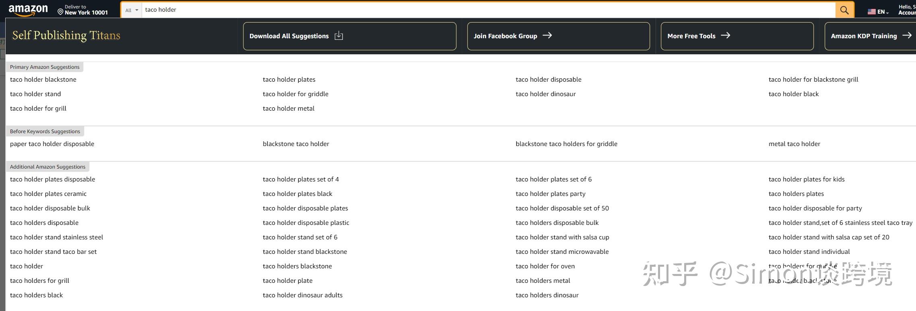This screenshot has height=311, width=916.
Task: Choose the suggestion taco holder dinosaur
Action: coord(545,94)
